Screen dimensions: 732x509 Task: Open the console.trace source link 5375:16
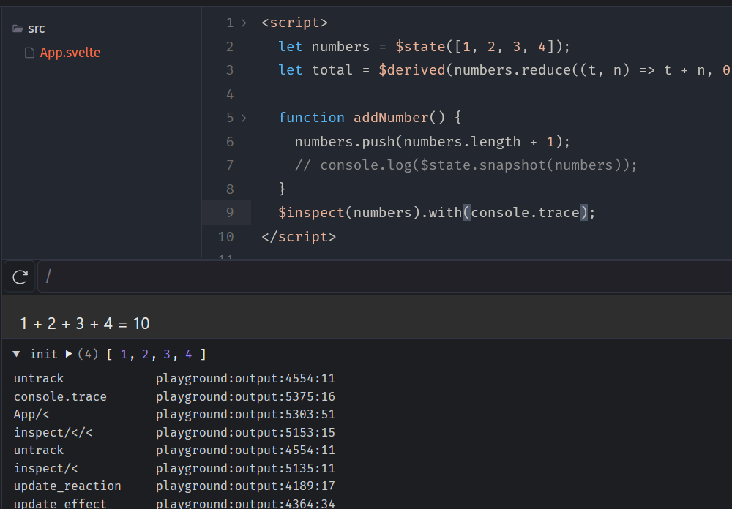245,396
